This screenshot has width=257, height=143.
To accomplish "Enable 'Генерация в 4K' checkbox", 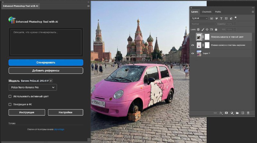I will click(10, 104).
